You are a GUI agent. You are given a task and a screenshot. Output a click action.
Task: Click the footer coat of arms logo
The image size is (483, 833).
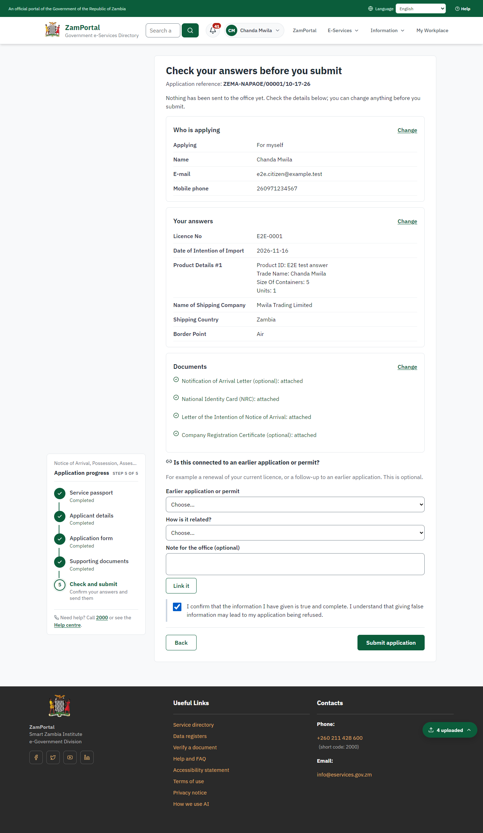click(59, 706)
